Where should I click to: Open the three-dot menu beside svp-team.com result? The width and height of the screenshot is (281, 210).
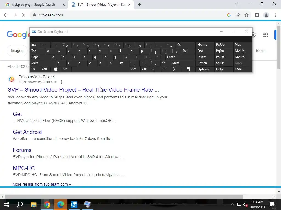(x=62, y=82)
